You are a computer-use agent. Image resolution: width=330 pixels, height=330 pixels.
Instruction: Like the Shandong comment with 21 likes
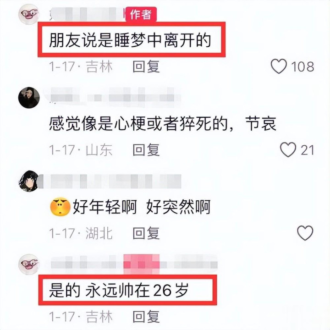288,149
